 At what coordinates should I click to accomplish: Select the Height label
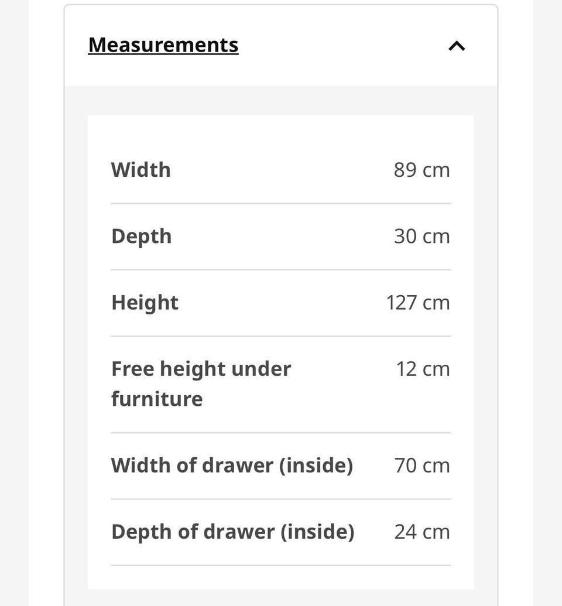click(145, 303)
